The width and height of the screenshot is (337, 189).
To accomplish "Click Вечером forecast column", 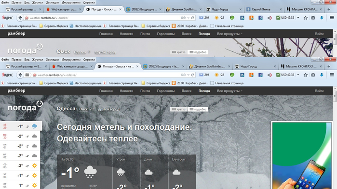I will (182, 172).
